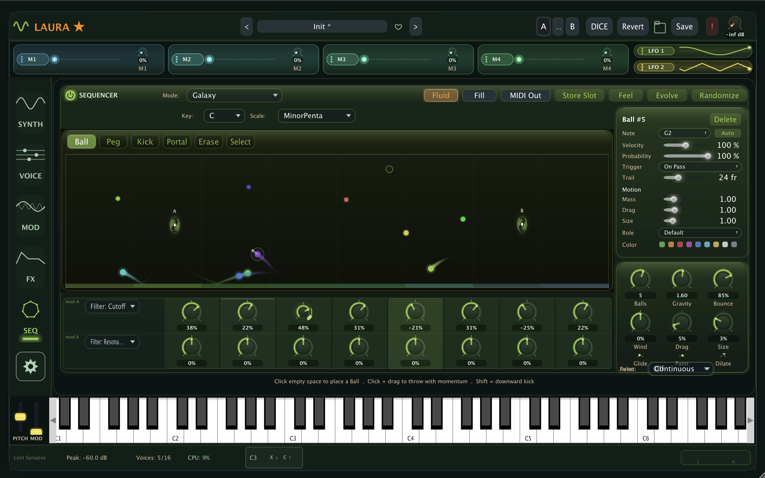This screenshot has height=478, width=765.
Task: Adjust the Velocity slider
Action: [x=685, y=145]
